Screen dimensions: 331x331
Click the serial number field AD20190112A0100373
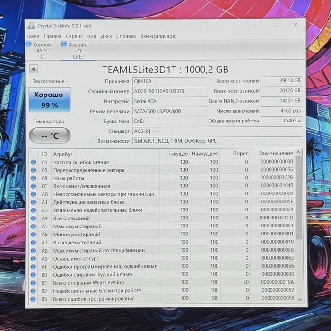[169, 91]
